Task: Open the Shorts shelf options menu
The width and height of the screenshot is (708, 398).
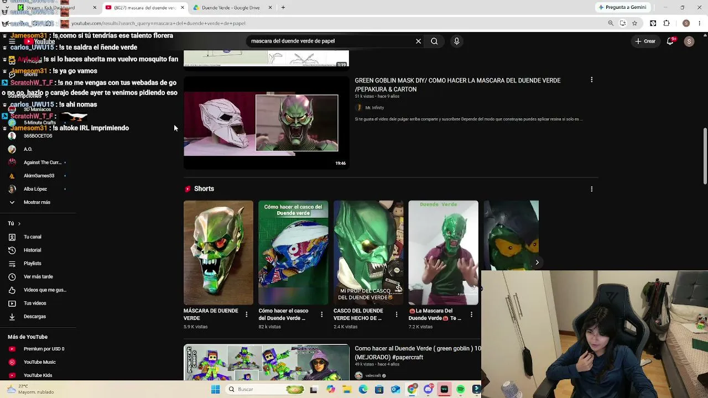Action: pyautogui.click(x=591, y=188)
